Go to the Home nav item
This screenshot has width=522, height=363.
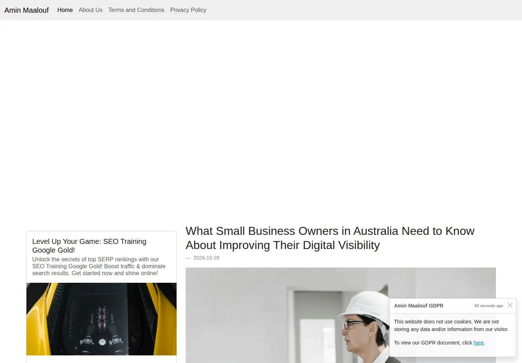[65, 10]
